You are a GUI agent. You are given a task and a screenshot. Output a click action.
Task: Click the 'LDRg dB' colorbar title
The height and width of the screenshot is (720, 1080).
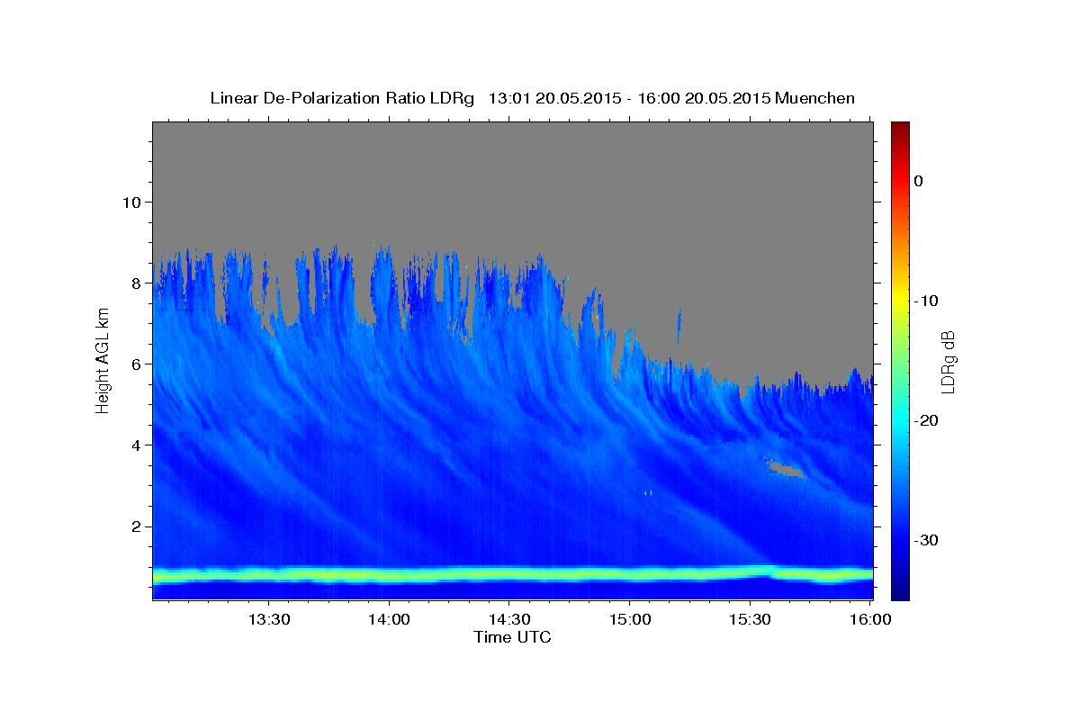948,361
